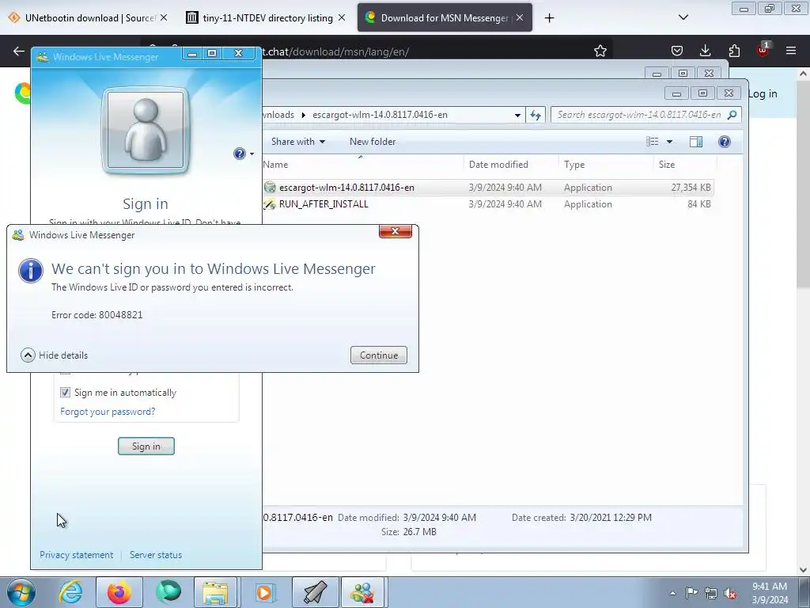Bookmark this page with the star icon
Viewport: 810px width, 608px height.
600,51
